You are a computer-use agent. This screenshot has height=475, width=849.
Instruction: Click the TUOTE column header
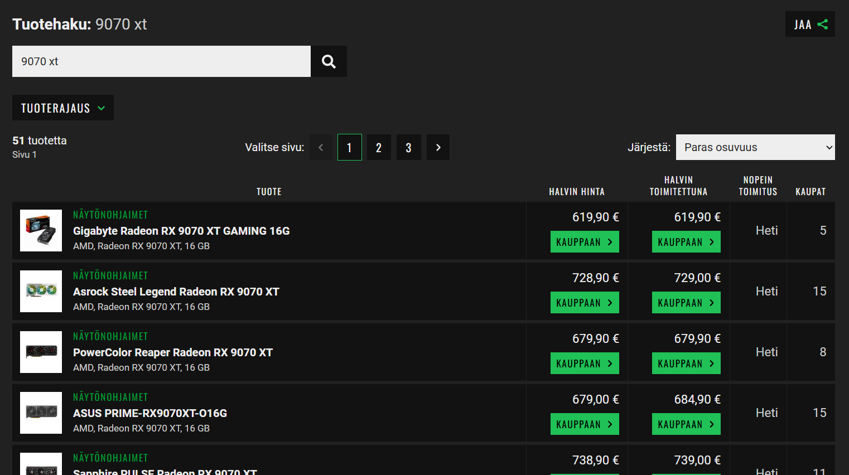(x=269, y=192)
